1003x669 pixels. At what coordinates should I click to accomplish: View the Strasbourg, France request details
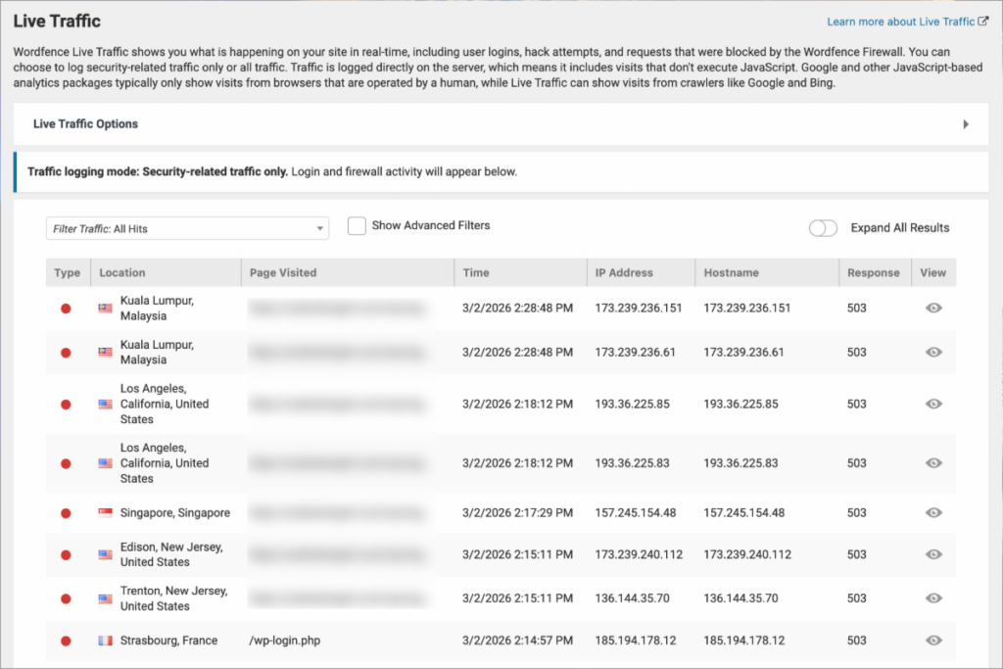(933, 641)
